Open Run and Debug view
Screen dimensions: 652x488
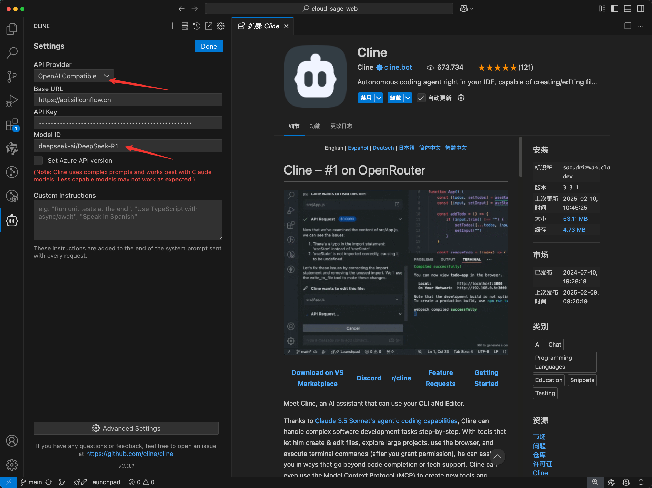click(x=12, y=100)
